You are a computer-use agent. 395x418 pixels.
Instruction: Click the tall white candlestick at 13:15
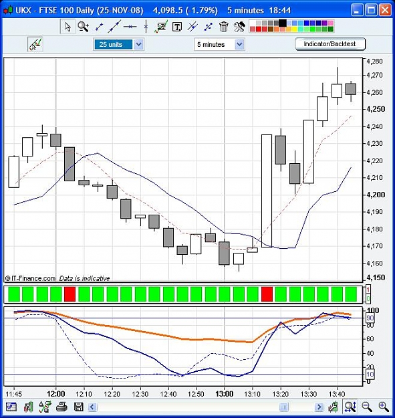tap(267, 191)
